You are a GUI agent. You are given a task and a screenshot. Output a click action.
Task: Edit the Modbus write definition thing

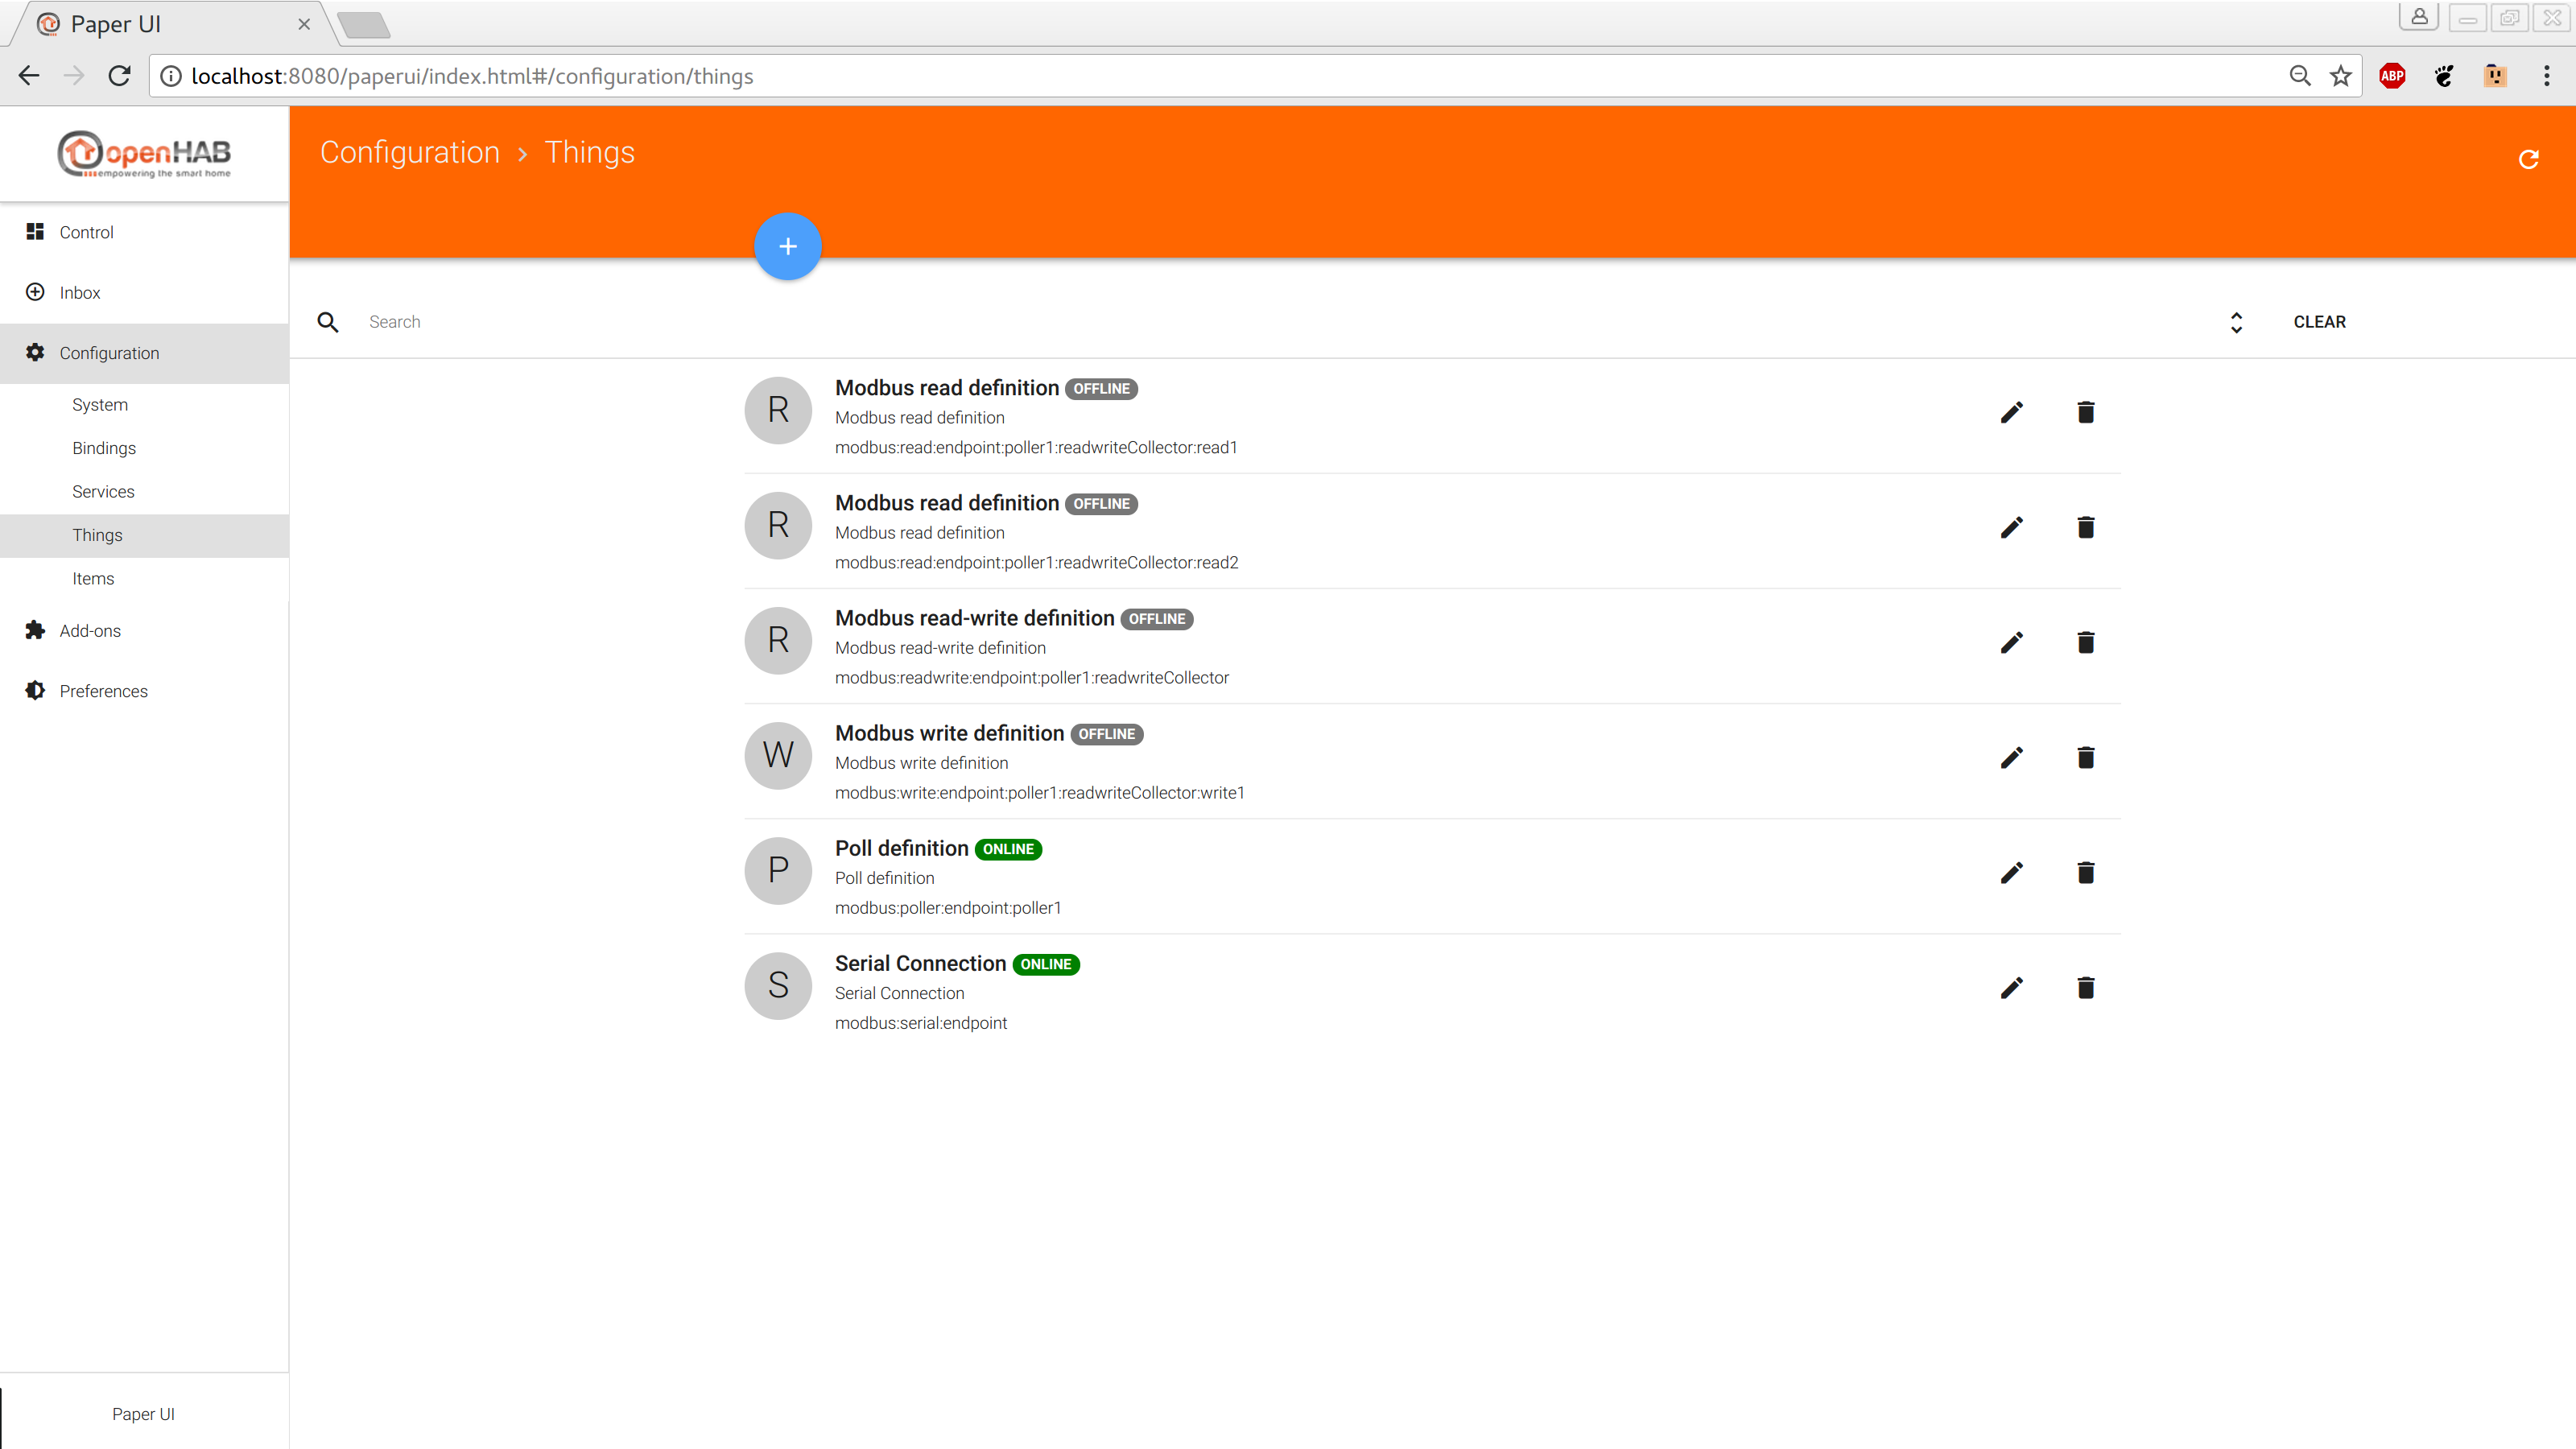coord(2011,758)
